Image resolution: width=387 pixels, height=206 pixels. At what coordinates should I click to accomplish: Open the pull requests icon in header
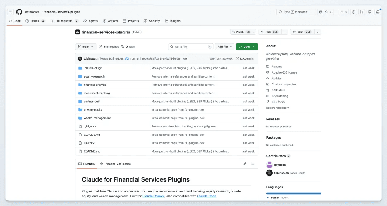[x=362, y=12]
